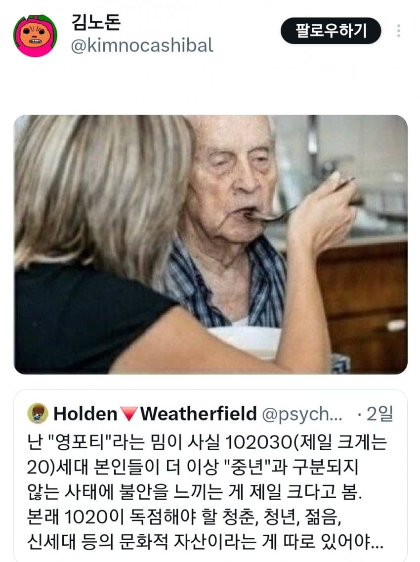Open 김노돈's profile avatar

35,36
